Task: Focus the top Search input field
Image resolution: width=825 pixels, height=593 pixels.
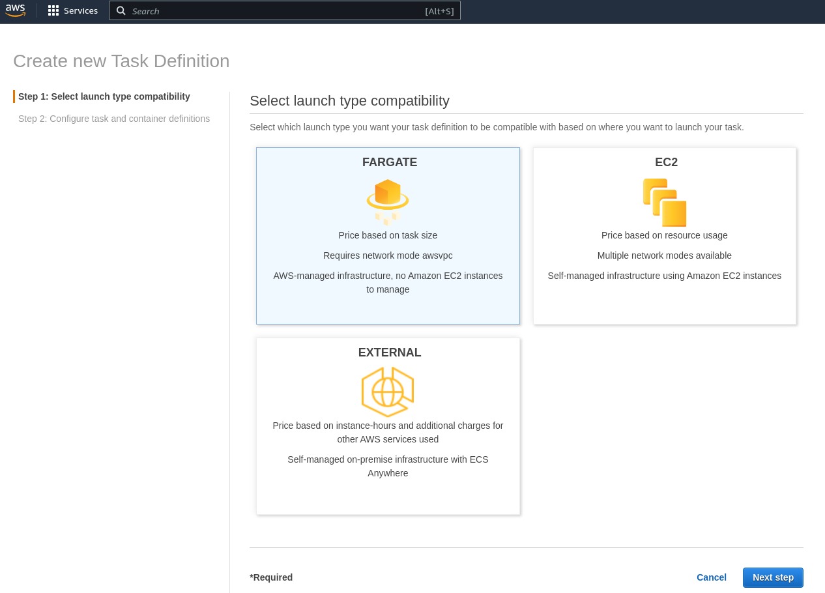Action: 285,10
